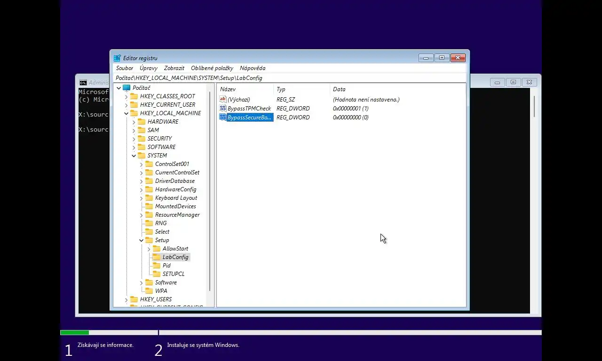Screen dimensions: 602x361
Task: Select the ControlSet001 tree key
Action: pyautogui.click(x=172, y=164)
